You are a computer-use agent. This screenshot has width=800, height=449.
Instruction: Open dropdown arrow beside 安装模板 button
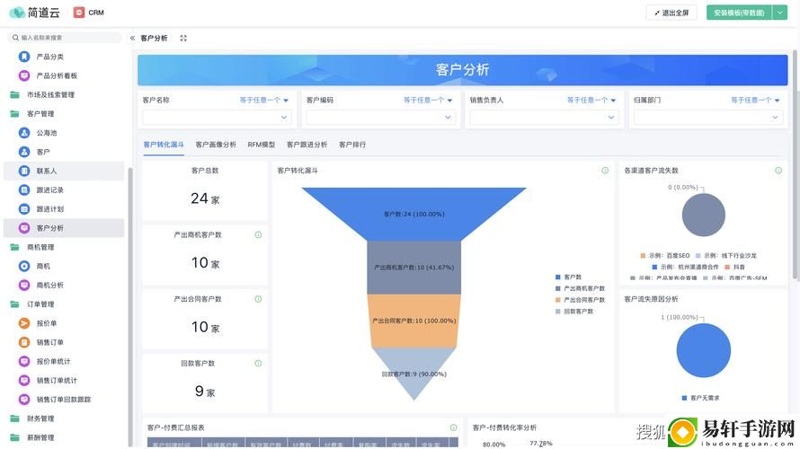(x=780, y=13)
